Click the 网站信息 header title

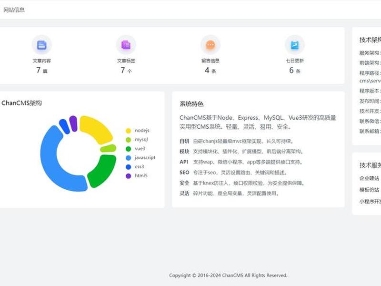pyautogui.click(x=14, y=10)
